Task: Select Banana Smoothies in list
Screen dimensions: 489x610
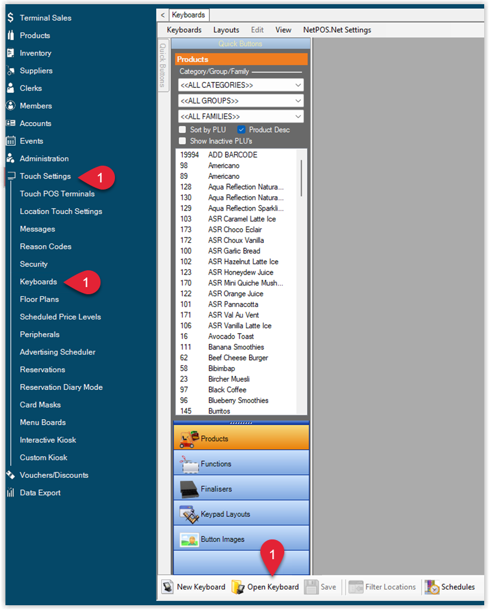Action: click(x=236, y=347)
